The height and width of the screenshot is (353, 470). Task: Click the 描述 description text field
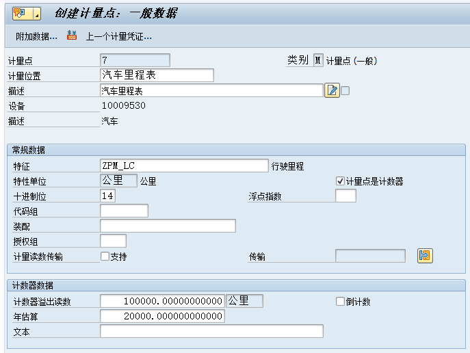tap(211, 90)
